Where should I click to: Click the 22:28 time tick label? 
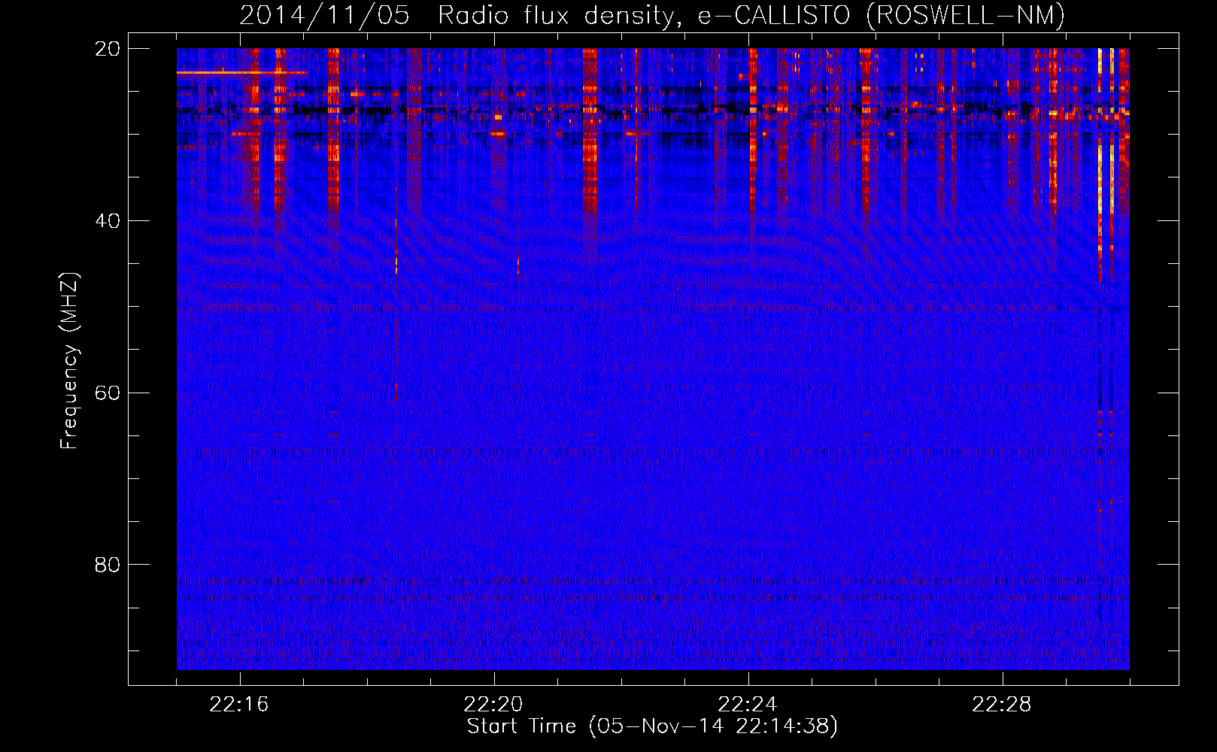pos(1002,705)
